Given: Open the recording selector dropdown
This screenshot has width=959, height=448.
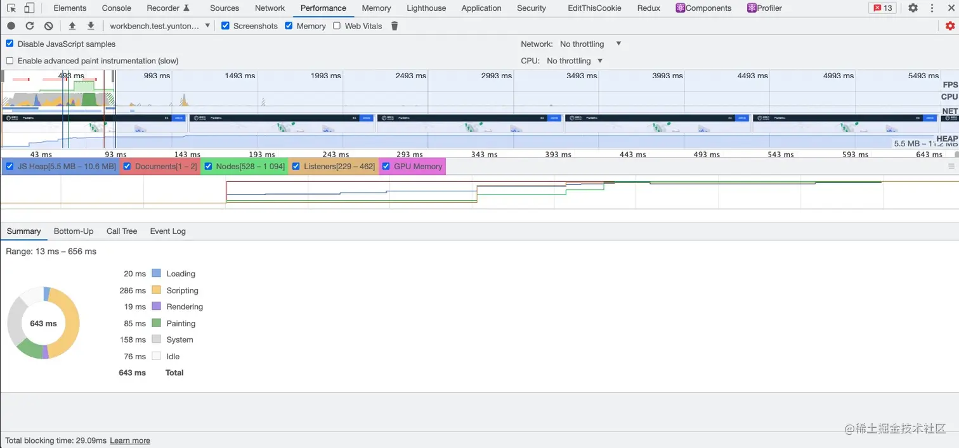Looking at the screenshot, I should tap(160, 26).
